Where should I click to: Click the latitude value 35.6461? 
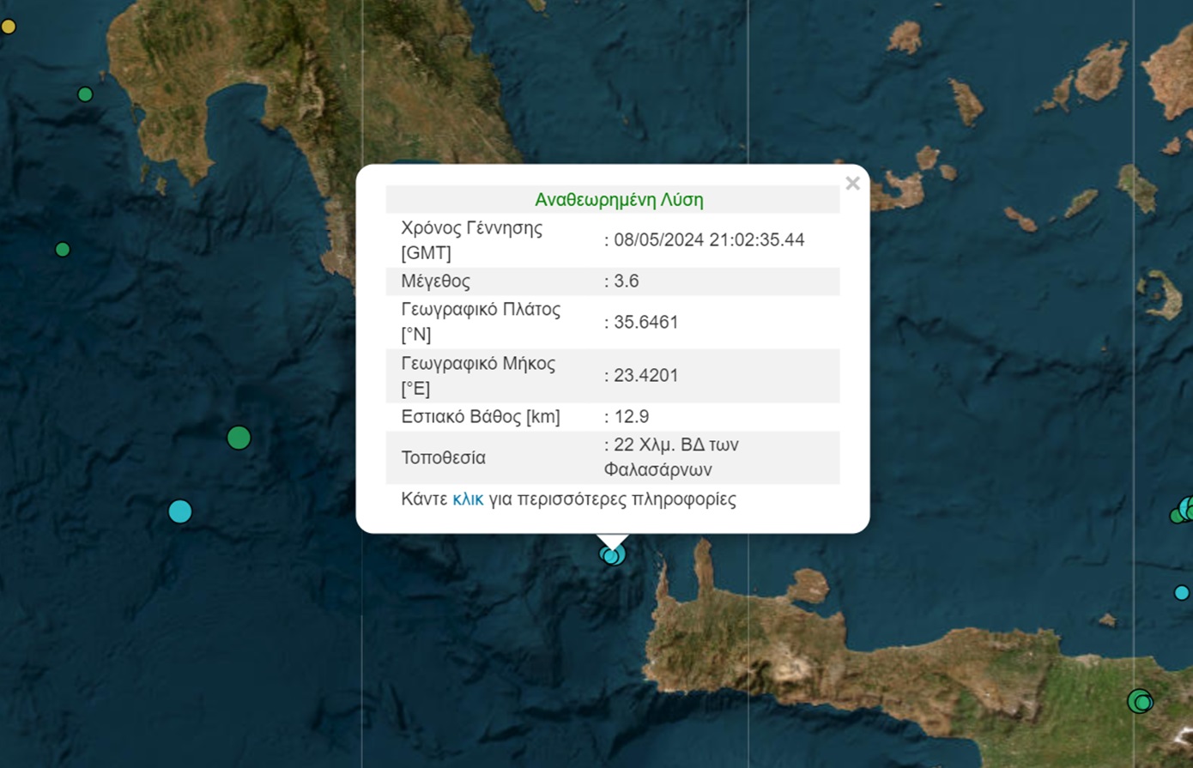[x=645, y=323]
